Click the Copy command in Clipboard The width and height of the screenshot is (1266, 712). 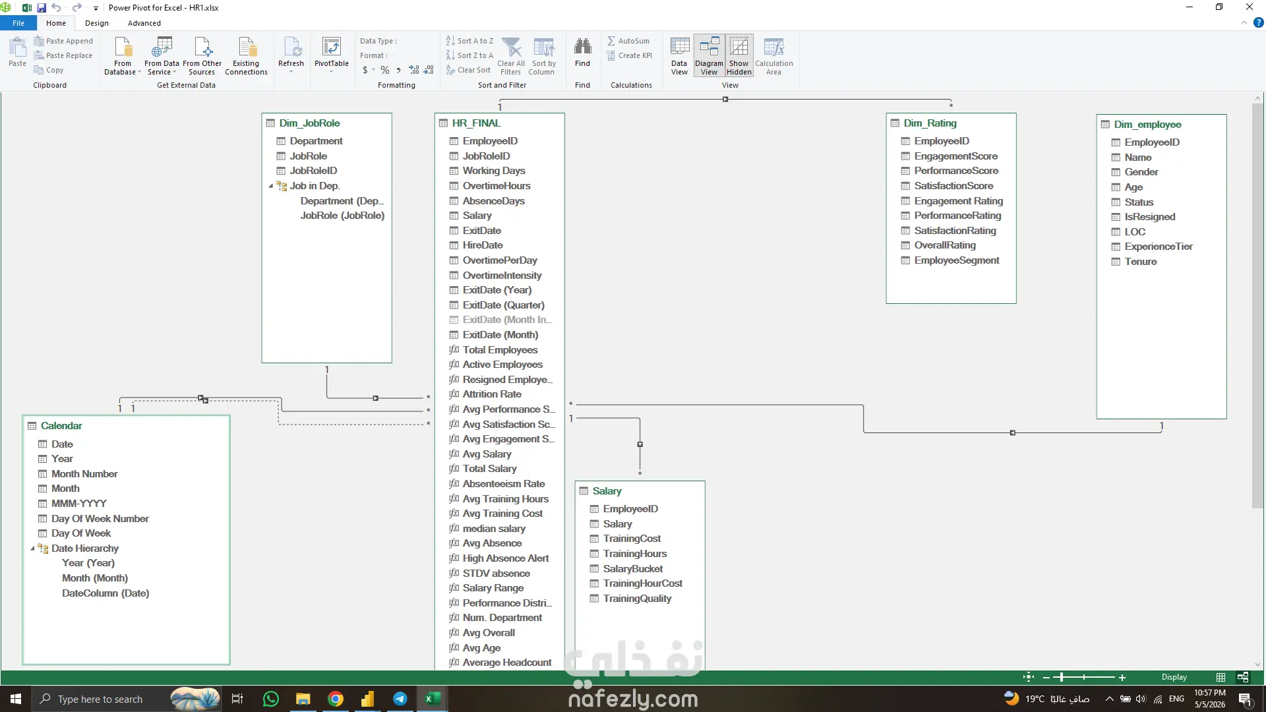(49, 70)
